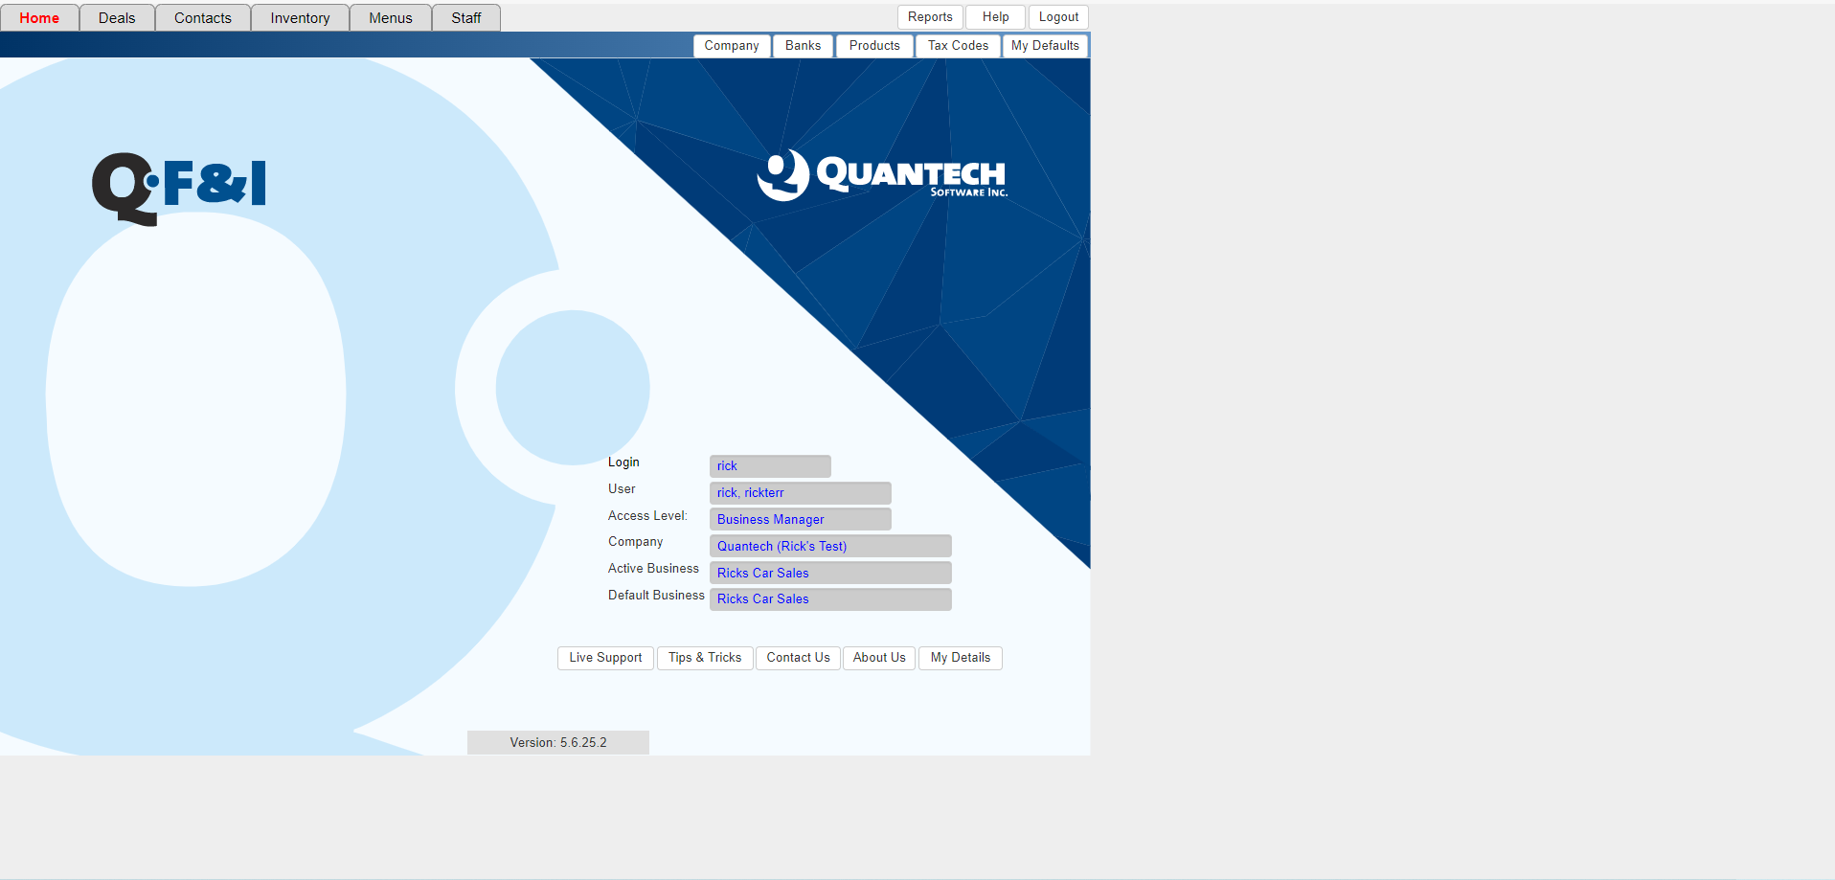
Task: Switch to the Staff tab
Action: coord(465,17)
